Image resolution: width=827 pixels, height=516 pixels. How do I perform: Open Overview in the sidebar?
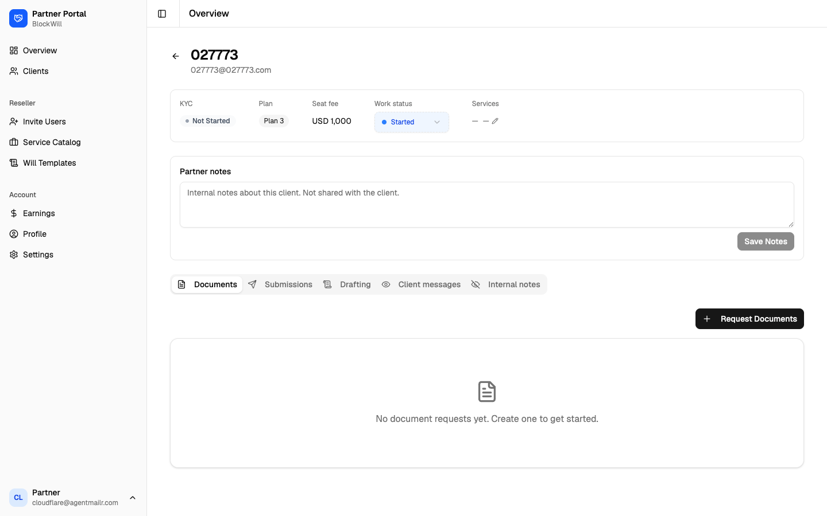(x=73, y=50)
